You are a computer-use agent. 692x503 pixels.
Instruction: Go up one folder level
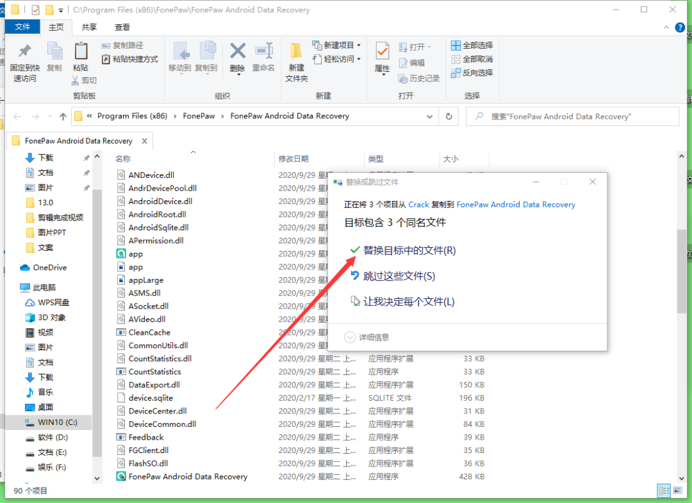[63, 116]
